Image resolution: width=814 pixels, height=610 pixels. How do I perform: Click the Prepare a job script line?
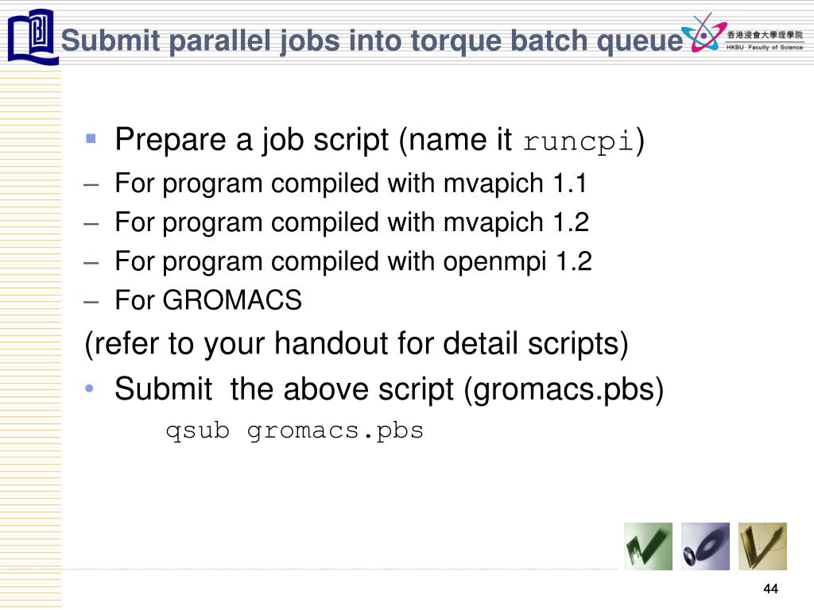[379, 140]
